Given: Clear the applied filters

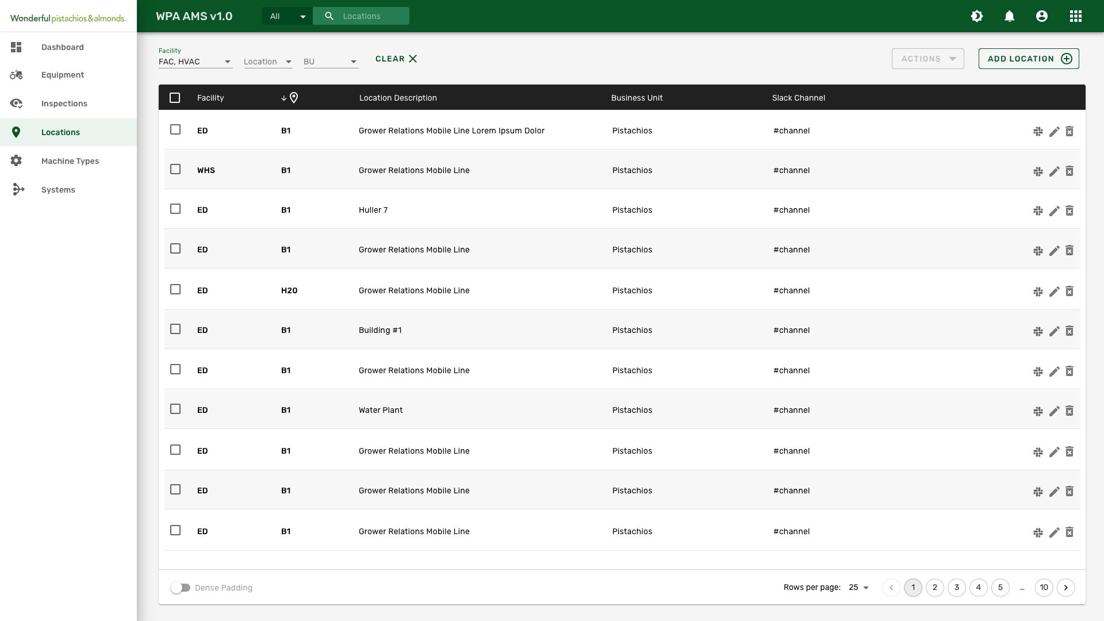Looking at the screenshot, I should click(x=396, y=59).
